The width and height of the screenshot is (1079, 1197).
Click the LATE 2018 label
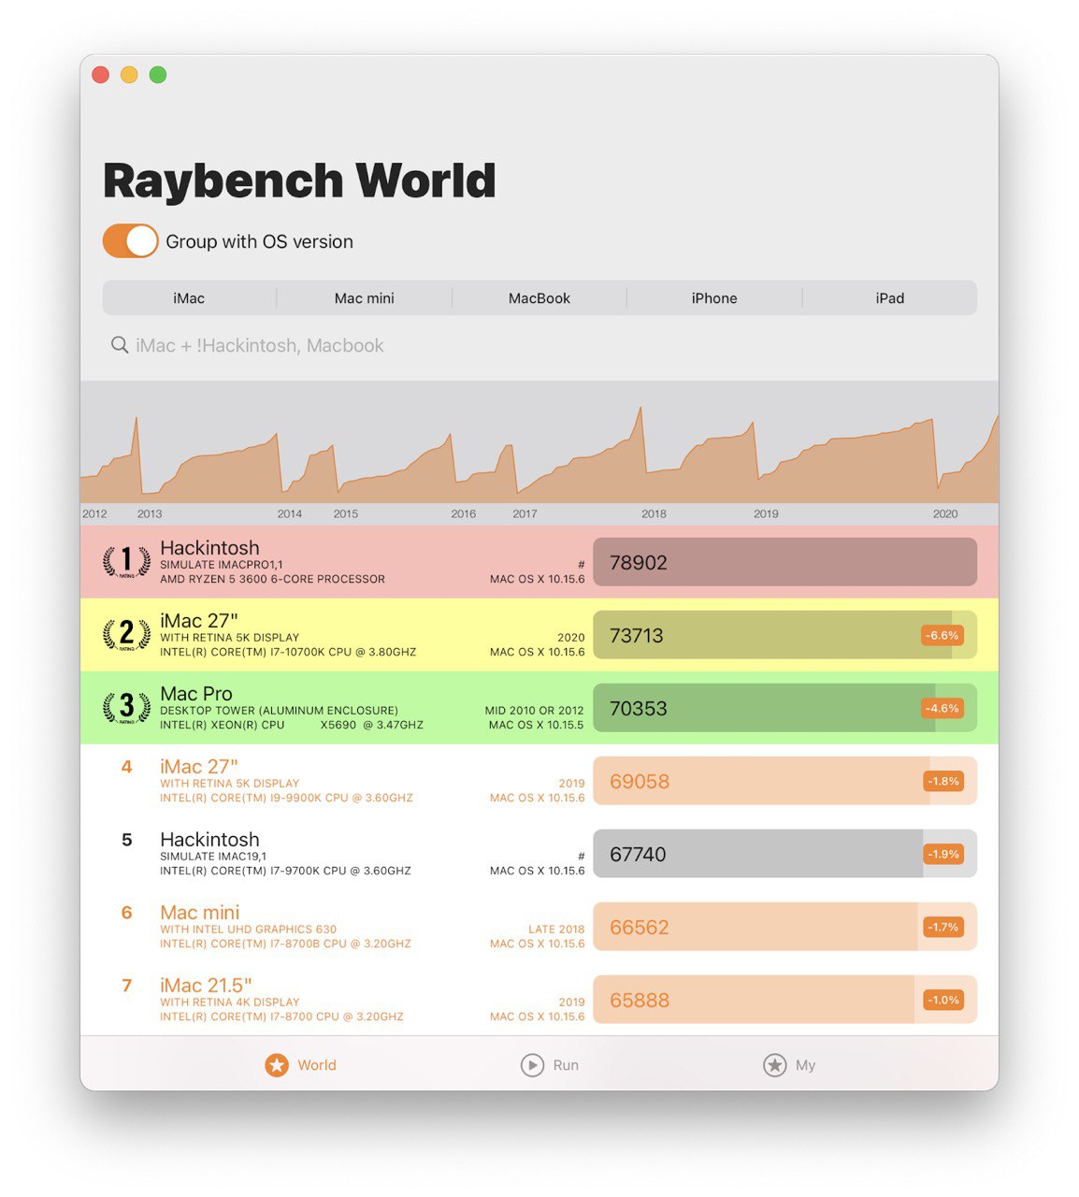tap(556, 930)
